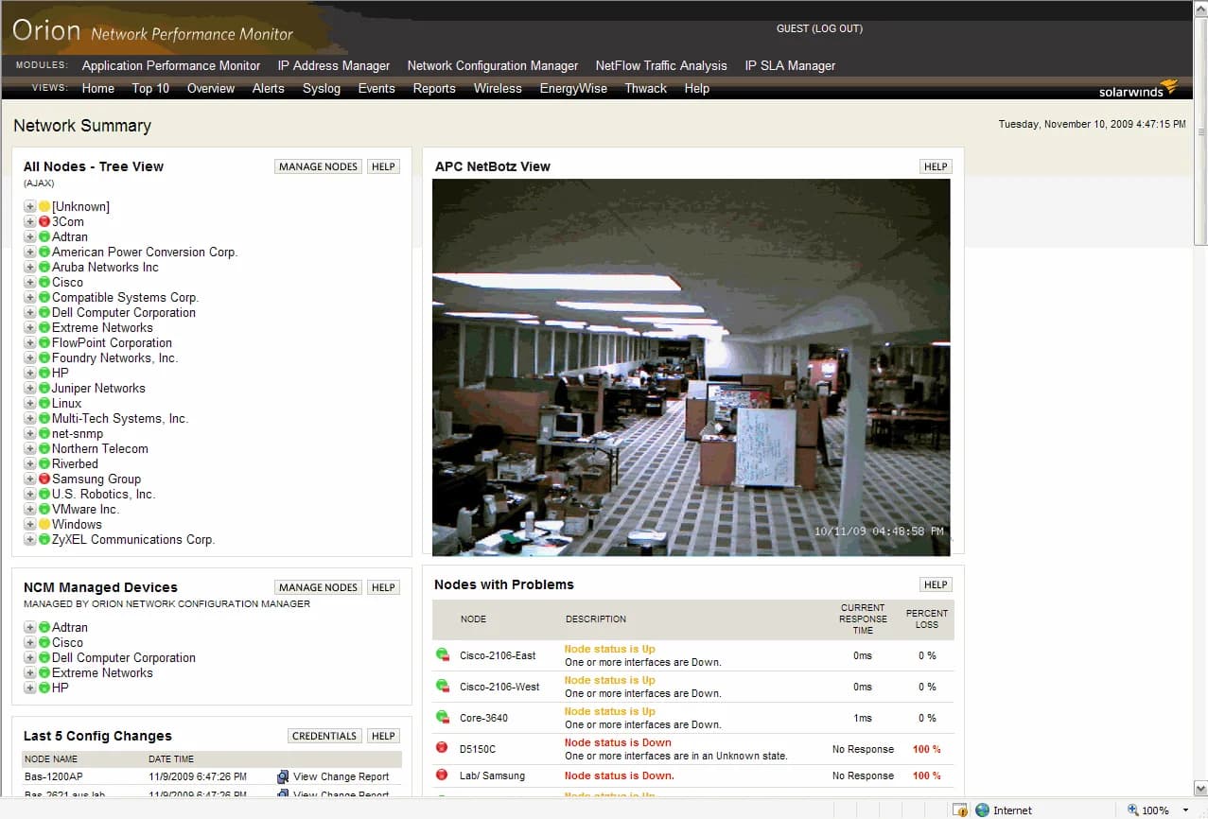The height and width of the screenshot is (819, 1208).
Task: Click Manage Nodes in NCM Managed Devices
Action: 319,587
